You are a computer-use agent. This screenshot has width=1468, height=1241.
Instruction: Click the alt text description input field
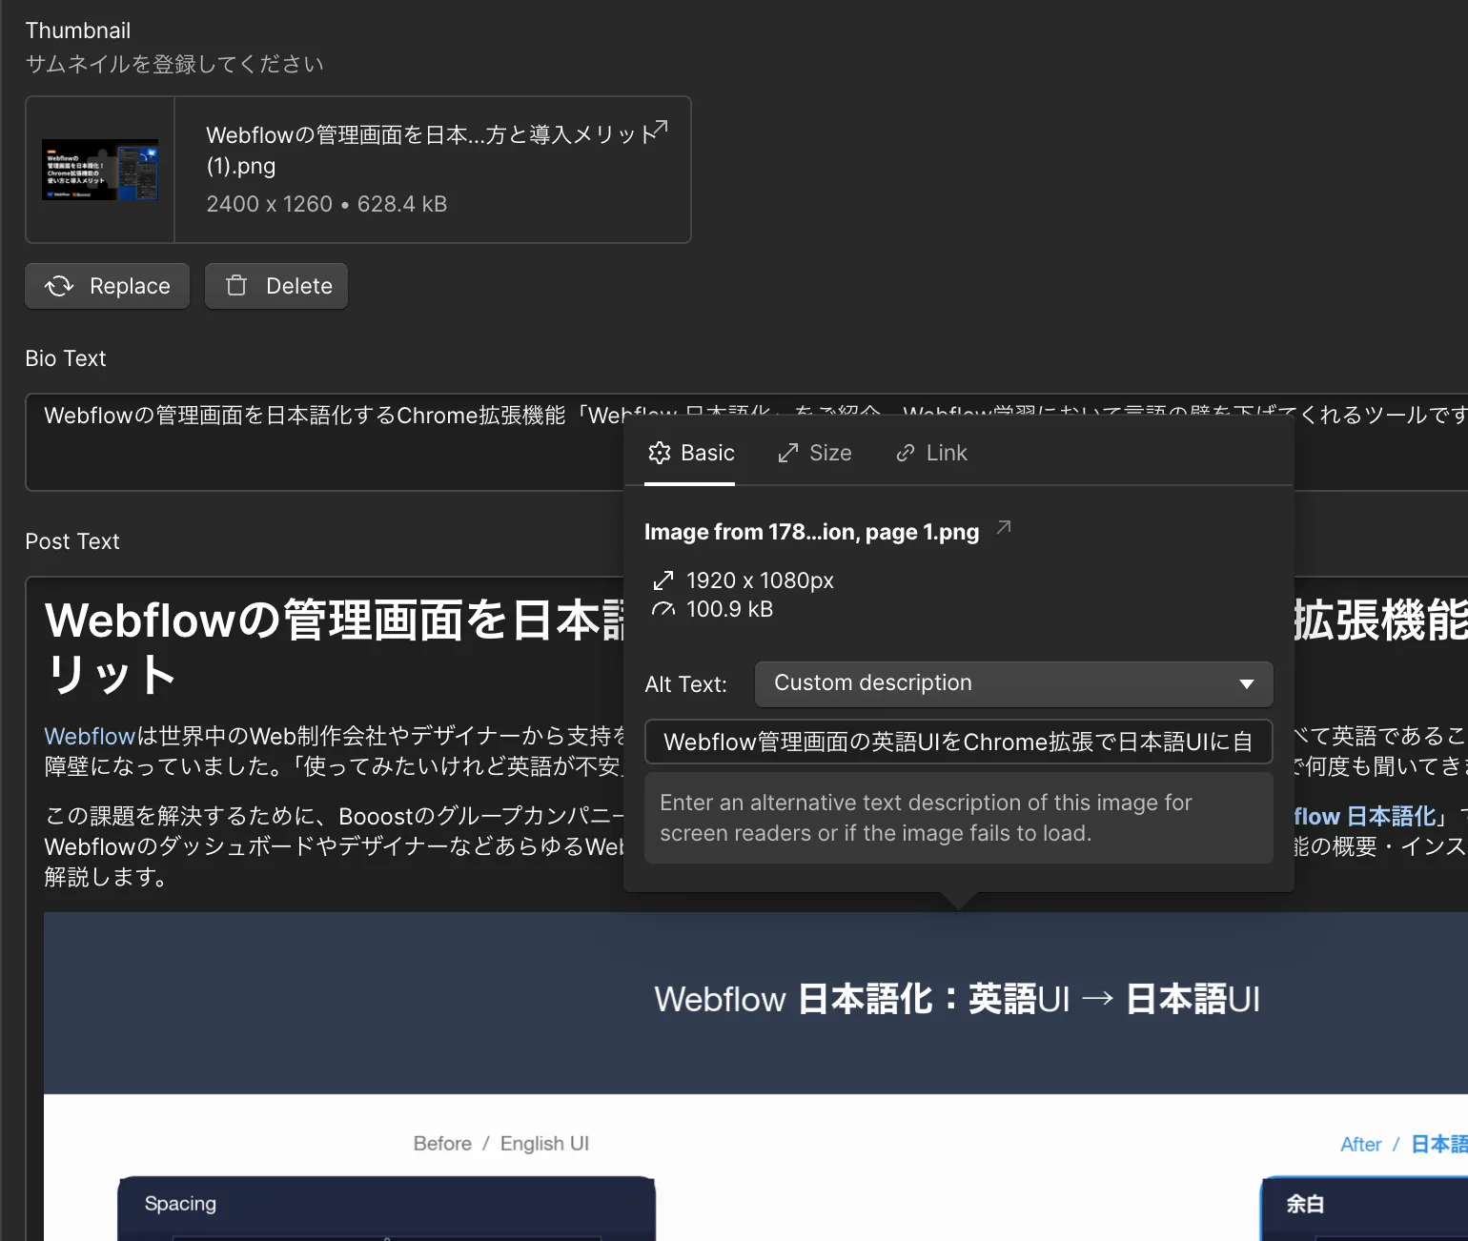(959, 742)
